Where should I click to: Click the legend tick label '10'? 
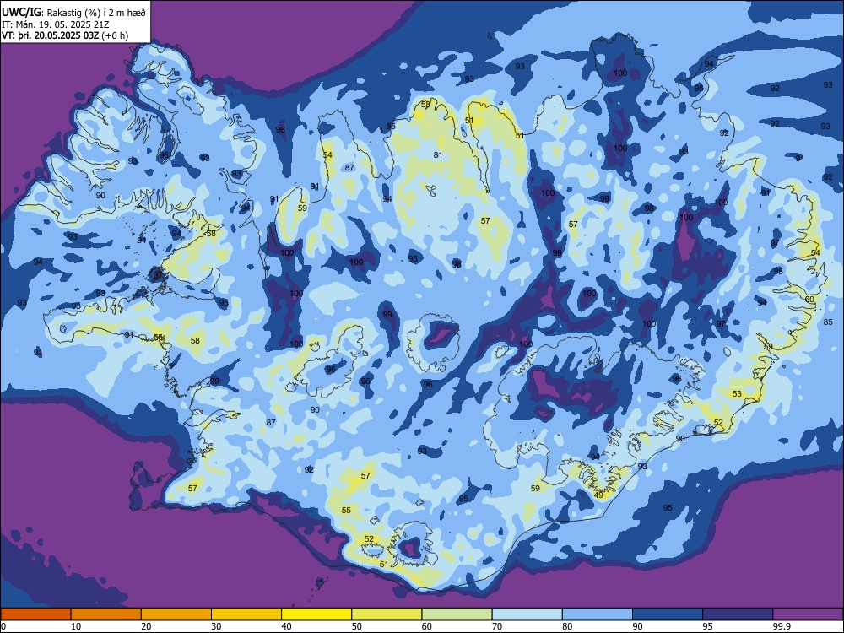[x=76, y=626]
